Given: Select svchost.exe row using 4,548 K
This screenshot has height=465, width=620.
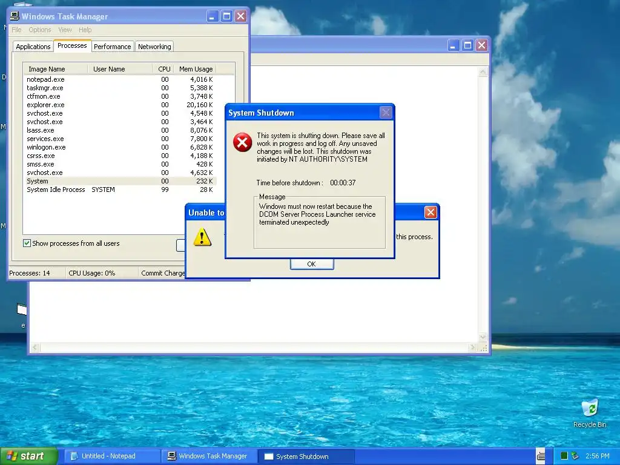Looking at the screenshot, I should coord(120,113).
